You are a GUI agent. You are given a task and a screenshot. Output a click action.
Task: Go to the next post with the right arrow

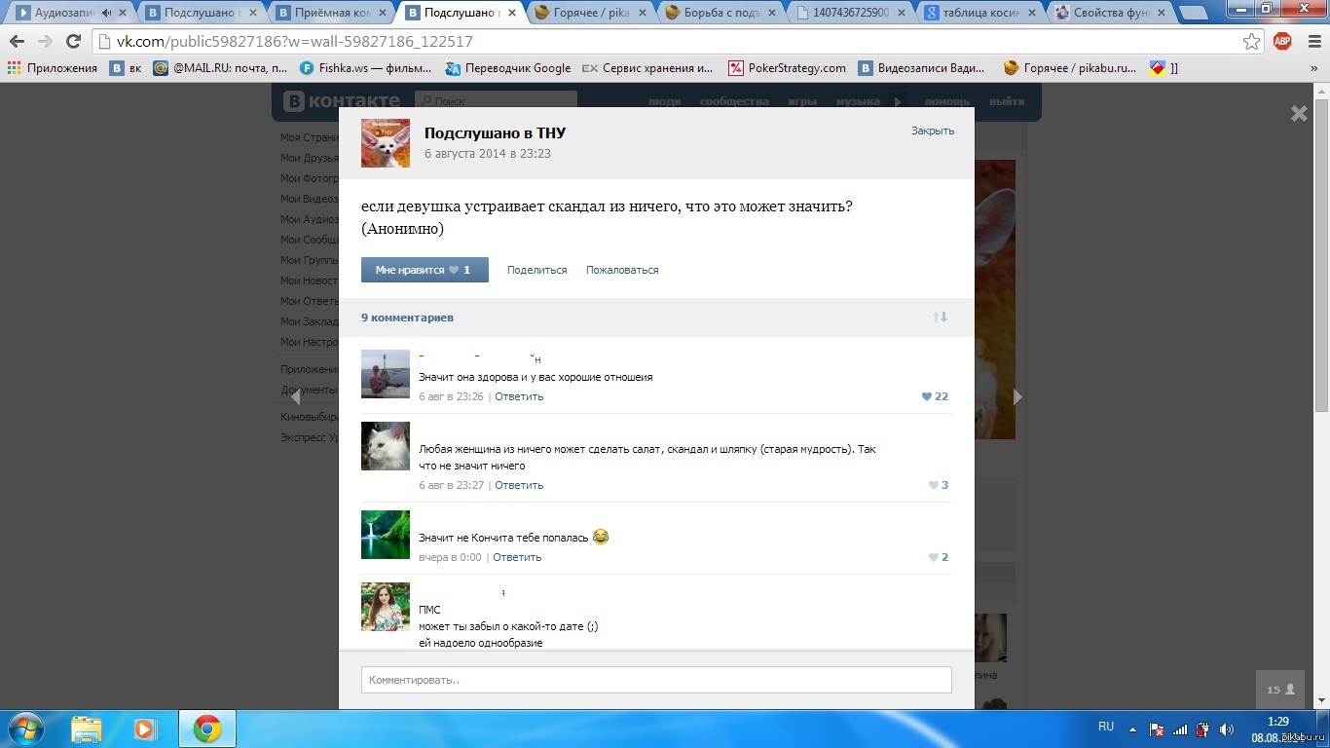point(1017,396)
